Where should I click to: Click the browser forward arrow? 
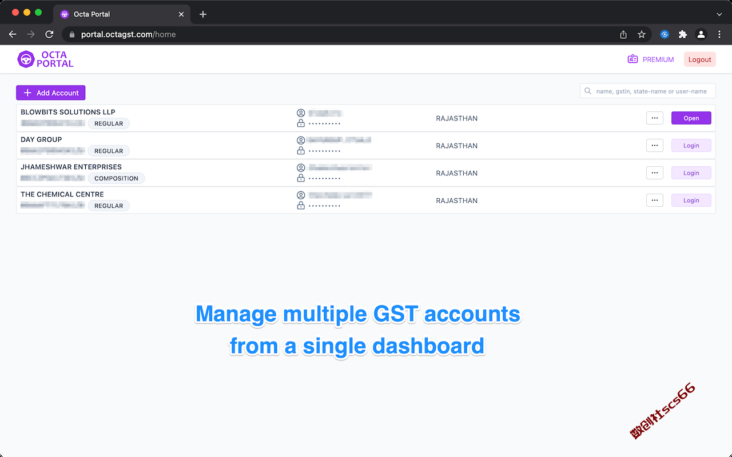[x=31, y=34]
